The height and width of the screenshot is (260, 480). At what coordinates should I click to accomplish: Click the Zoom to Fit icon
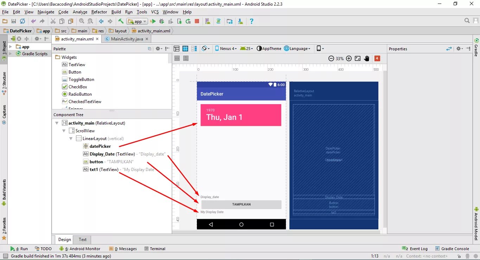[358, 58]
